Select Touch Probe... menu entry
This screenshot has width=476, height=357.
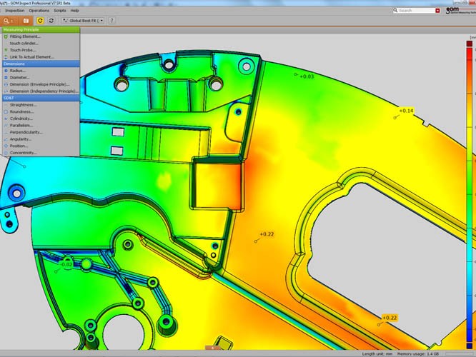coord(41,50)
